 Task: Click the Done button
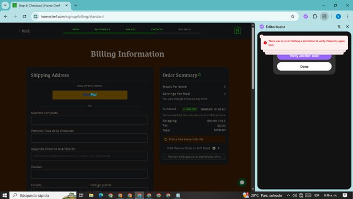pos(304,67)
